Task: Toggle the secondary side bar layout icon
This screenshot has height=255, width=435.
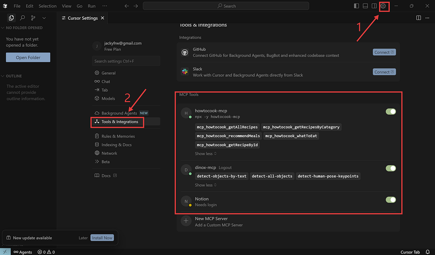Action: coord(374,6)
